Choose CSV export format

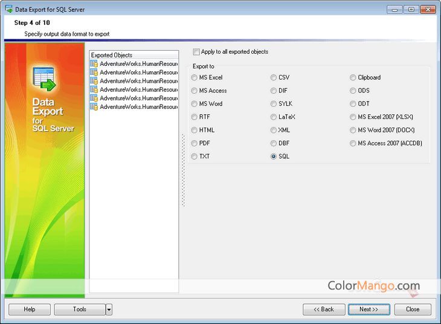click(274, 77)
